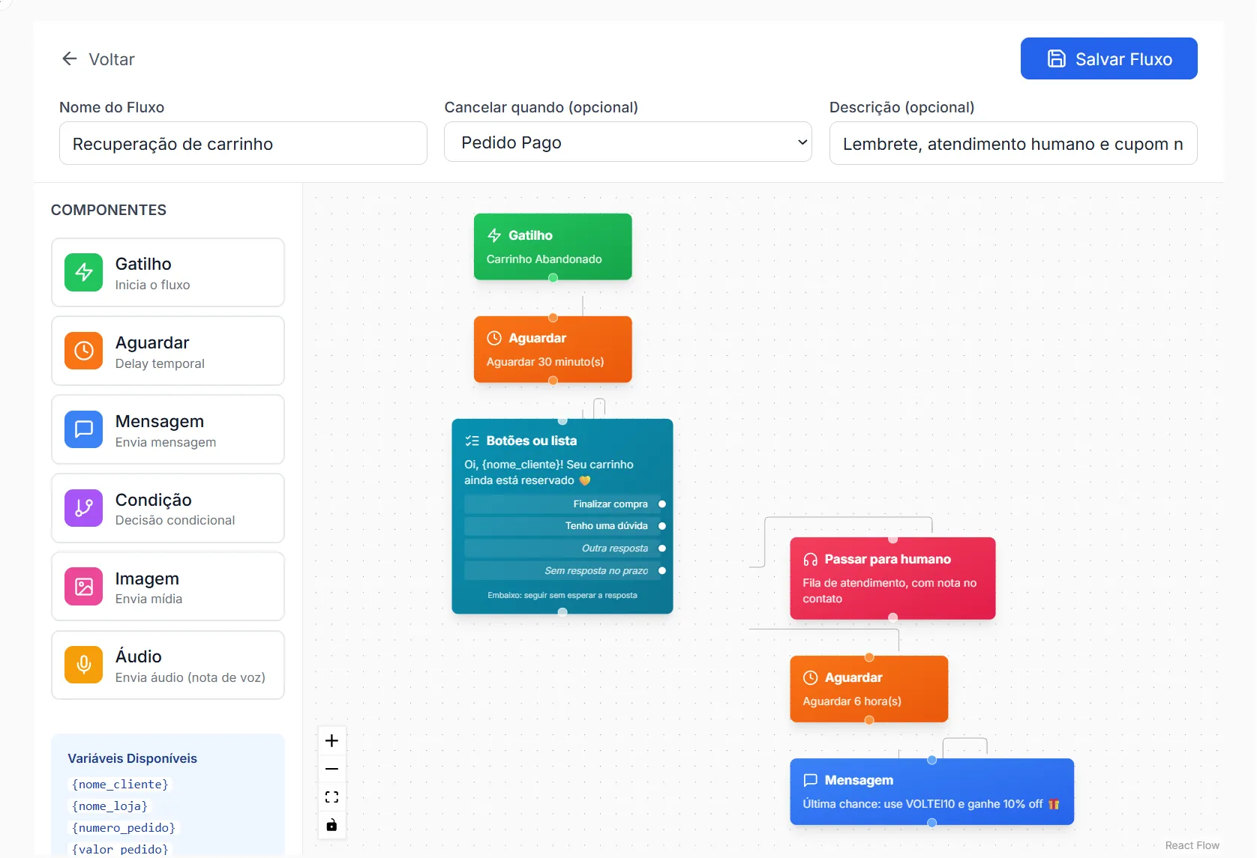
Task: Click the pink Imagem icon in components
Action: pos(83,586)
